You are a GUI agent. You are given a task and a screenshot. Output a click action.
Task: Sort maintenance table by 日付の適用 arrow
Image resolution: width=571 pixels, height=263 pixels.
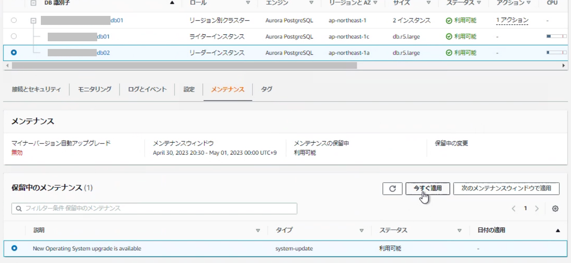click(558, 230)
